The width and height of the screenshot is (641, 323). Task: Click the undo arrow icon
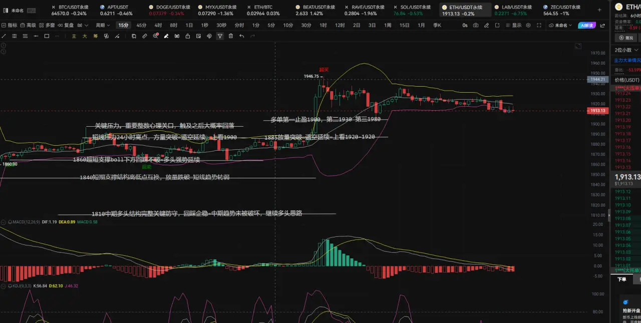point(242,36)
